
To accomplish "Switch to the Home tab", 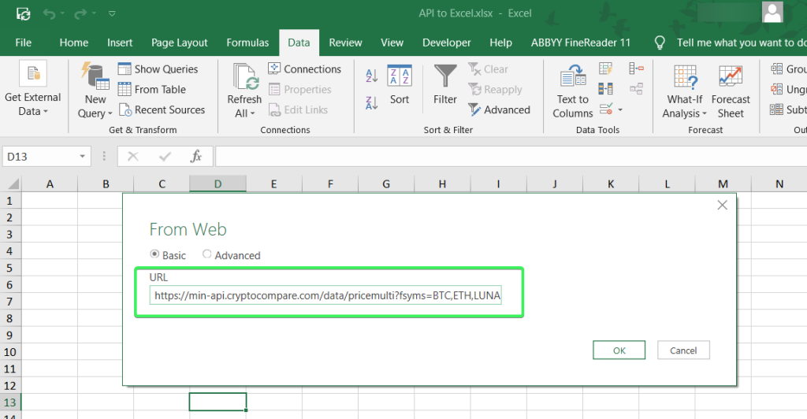I will pos(73,43).
